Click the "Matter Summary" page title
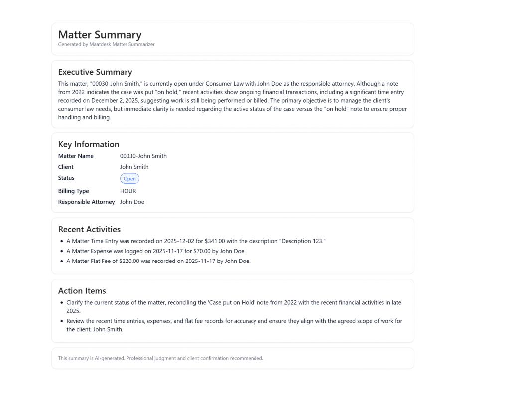The width and height of the screenshot is (510, 393). [100, 35]
